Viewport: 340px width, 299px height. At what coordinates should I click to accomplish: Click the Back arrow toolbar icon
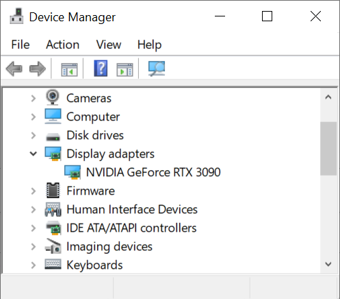point(14,69)
